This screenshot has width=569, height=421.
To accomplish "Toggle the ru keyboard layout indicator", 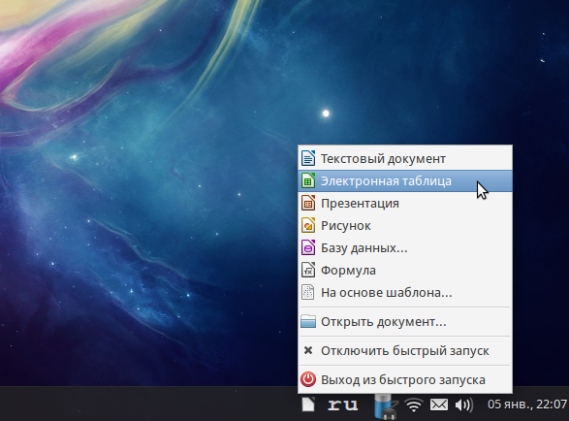I will click(342, 405).
